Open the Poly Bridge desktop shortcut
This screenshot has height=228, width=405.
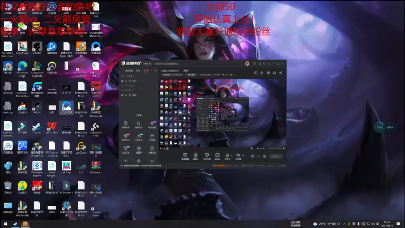click(22, 47)
